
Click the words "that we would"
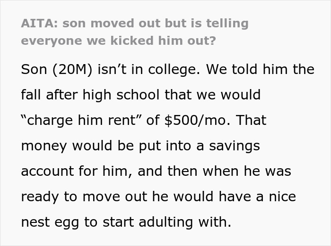213,95
